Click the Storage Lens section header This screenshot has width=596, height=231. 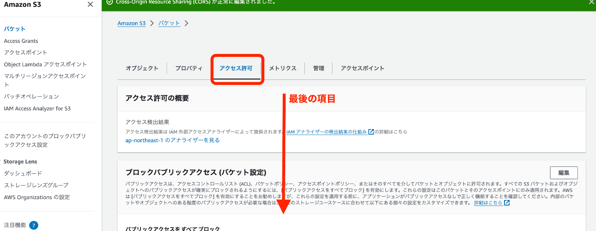tap(20, 161)
